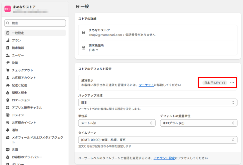Click the plan icon beside プラン
This screenshot has width=243, height=165.
8,40
